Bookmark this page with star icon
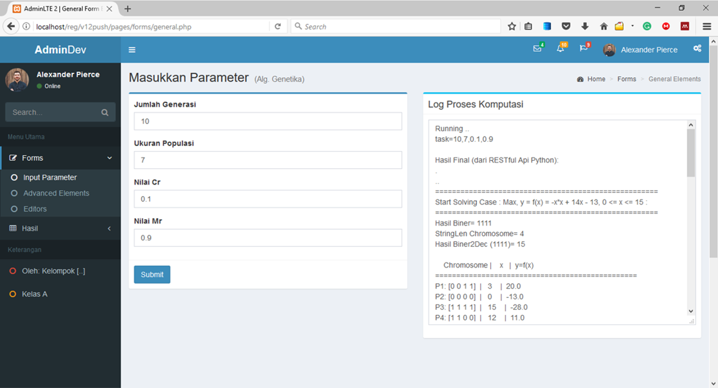718x388 pixels. coord(512,27)
